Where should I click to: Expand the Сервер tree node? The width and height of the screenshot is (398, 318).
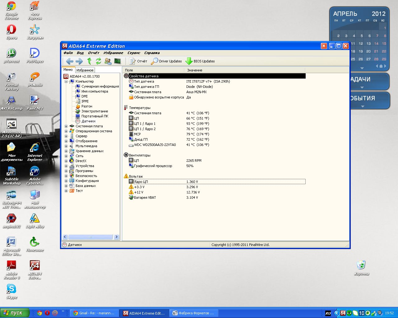(66, 136)
